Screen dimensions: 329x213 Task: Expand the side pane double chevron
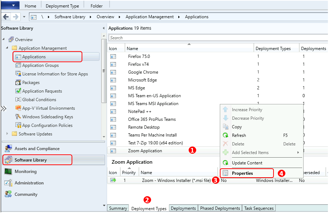tap(4, 109)
